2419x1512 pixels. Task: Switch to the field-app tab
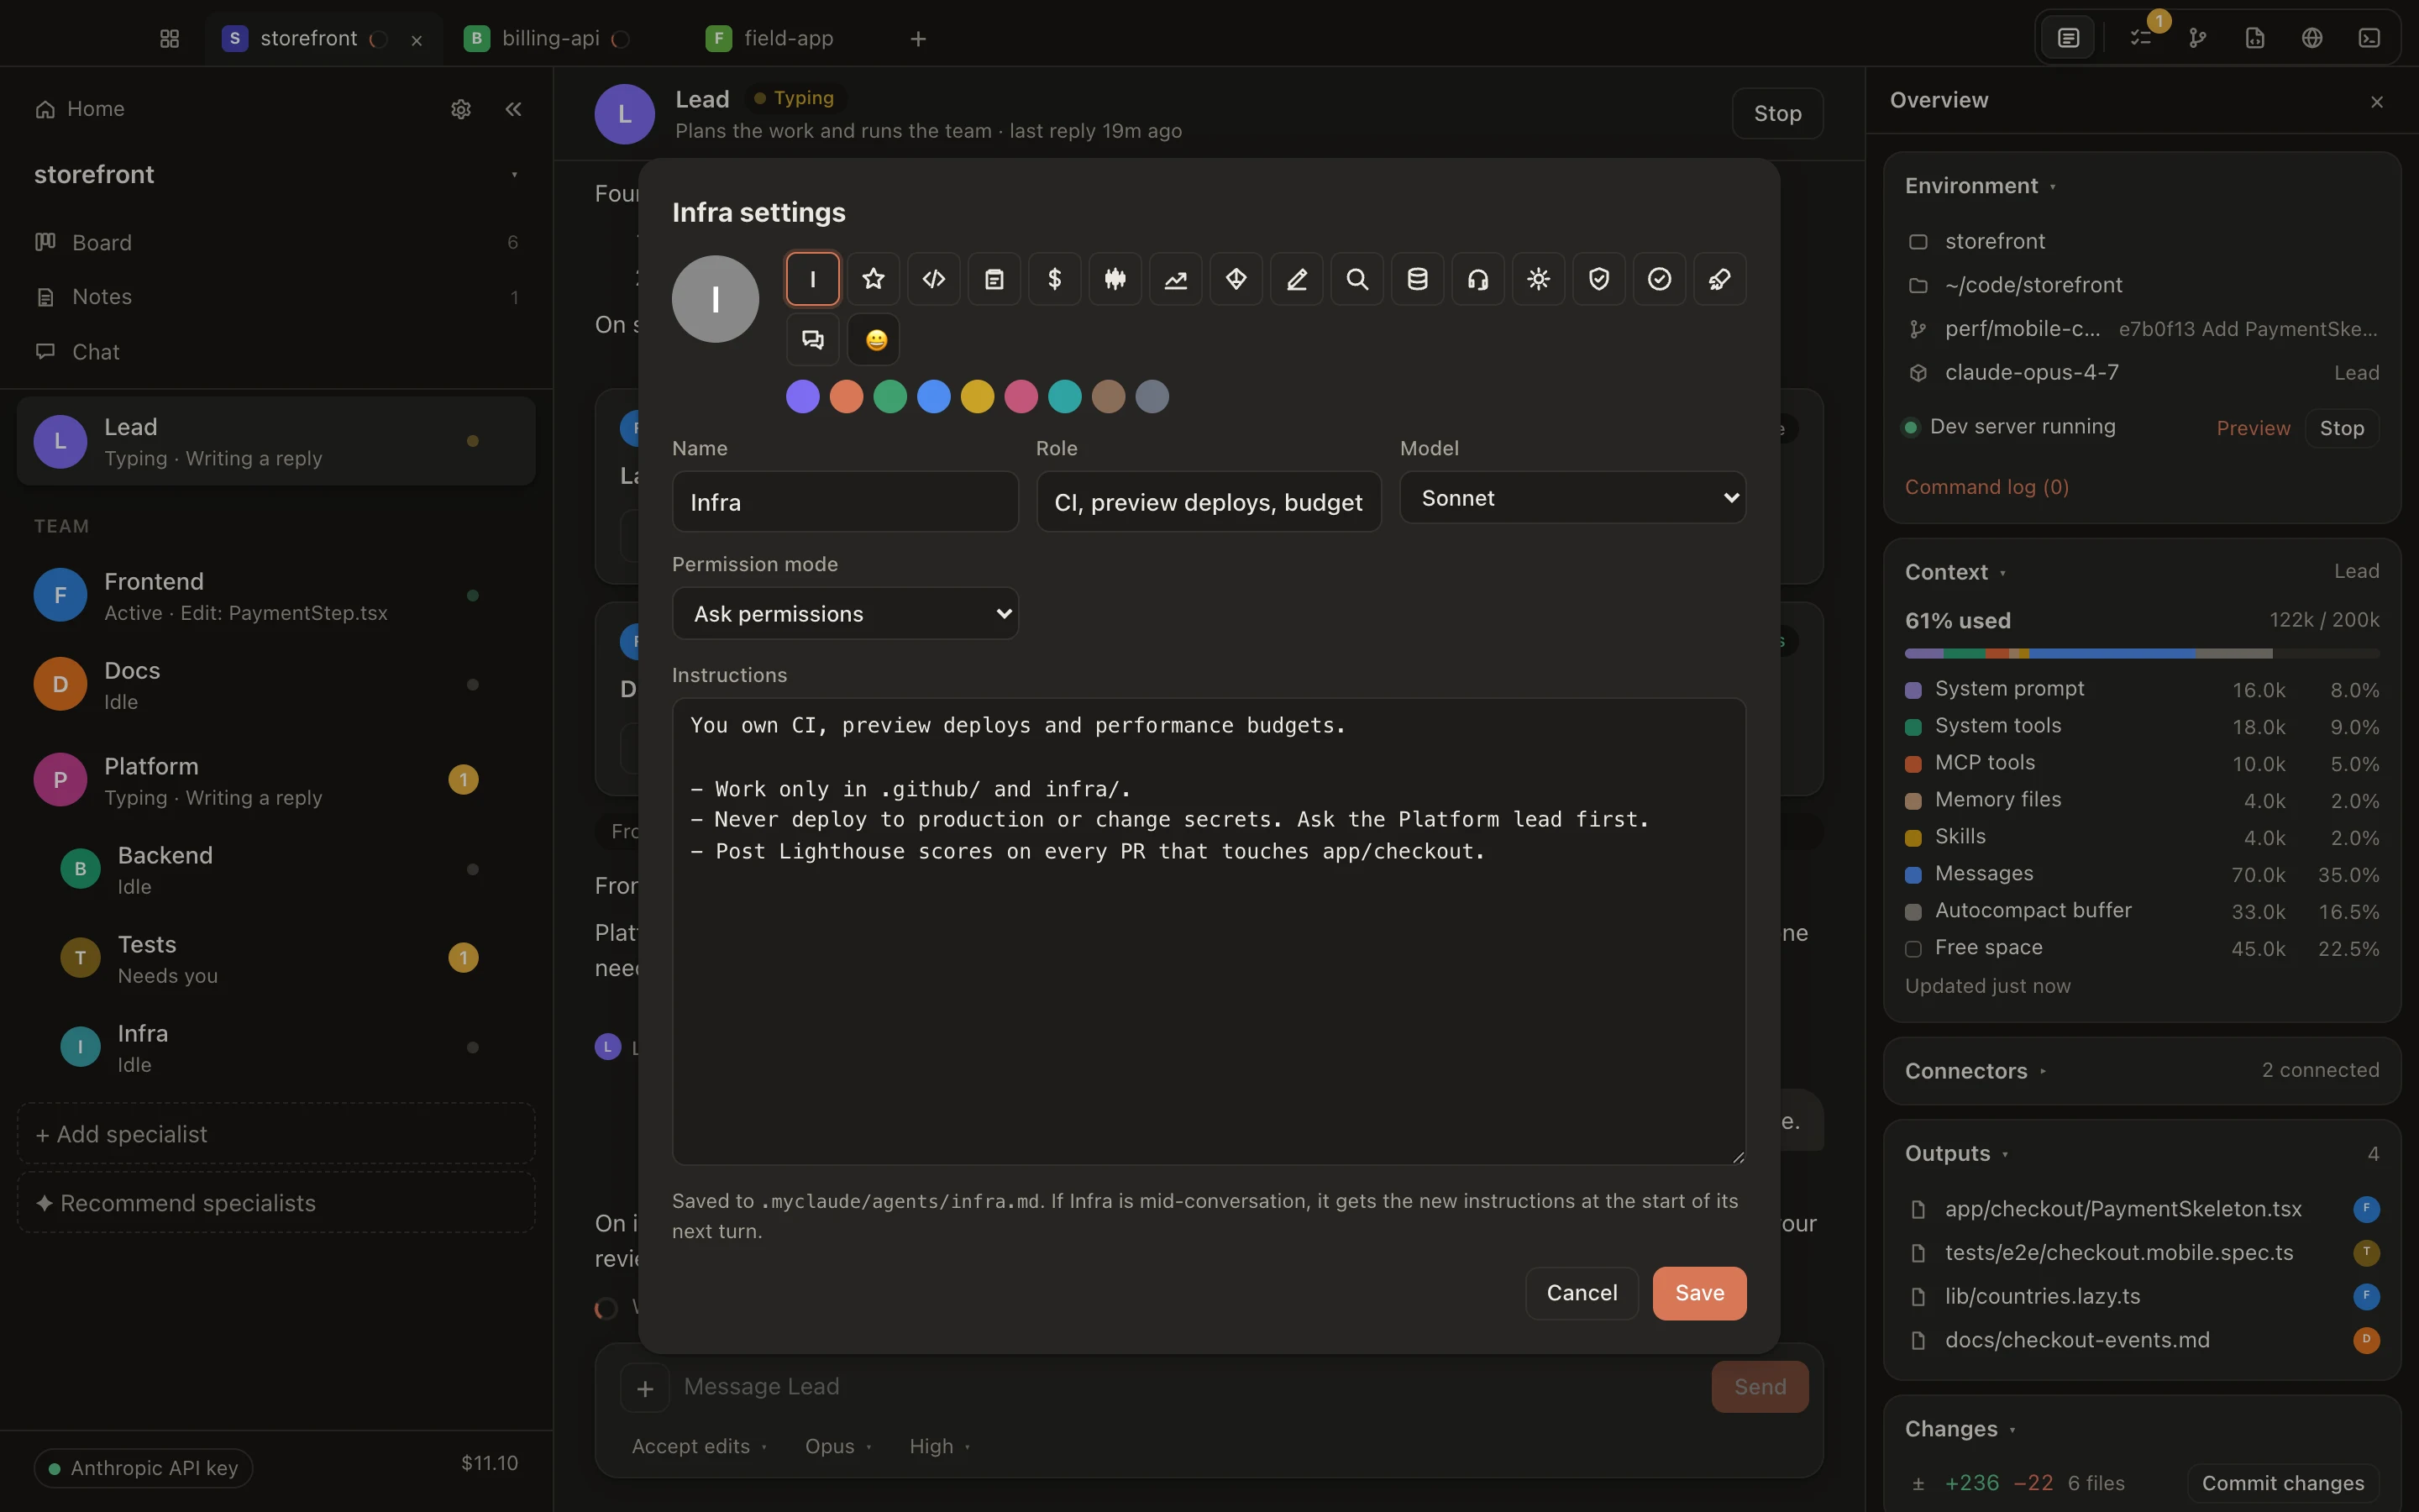(x=769, y=38)
